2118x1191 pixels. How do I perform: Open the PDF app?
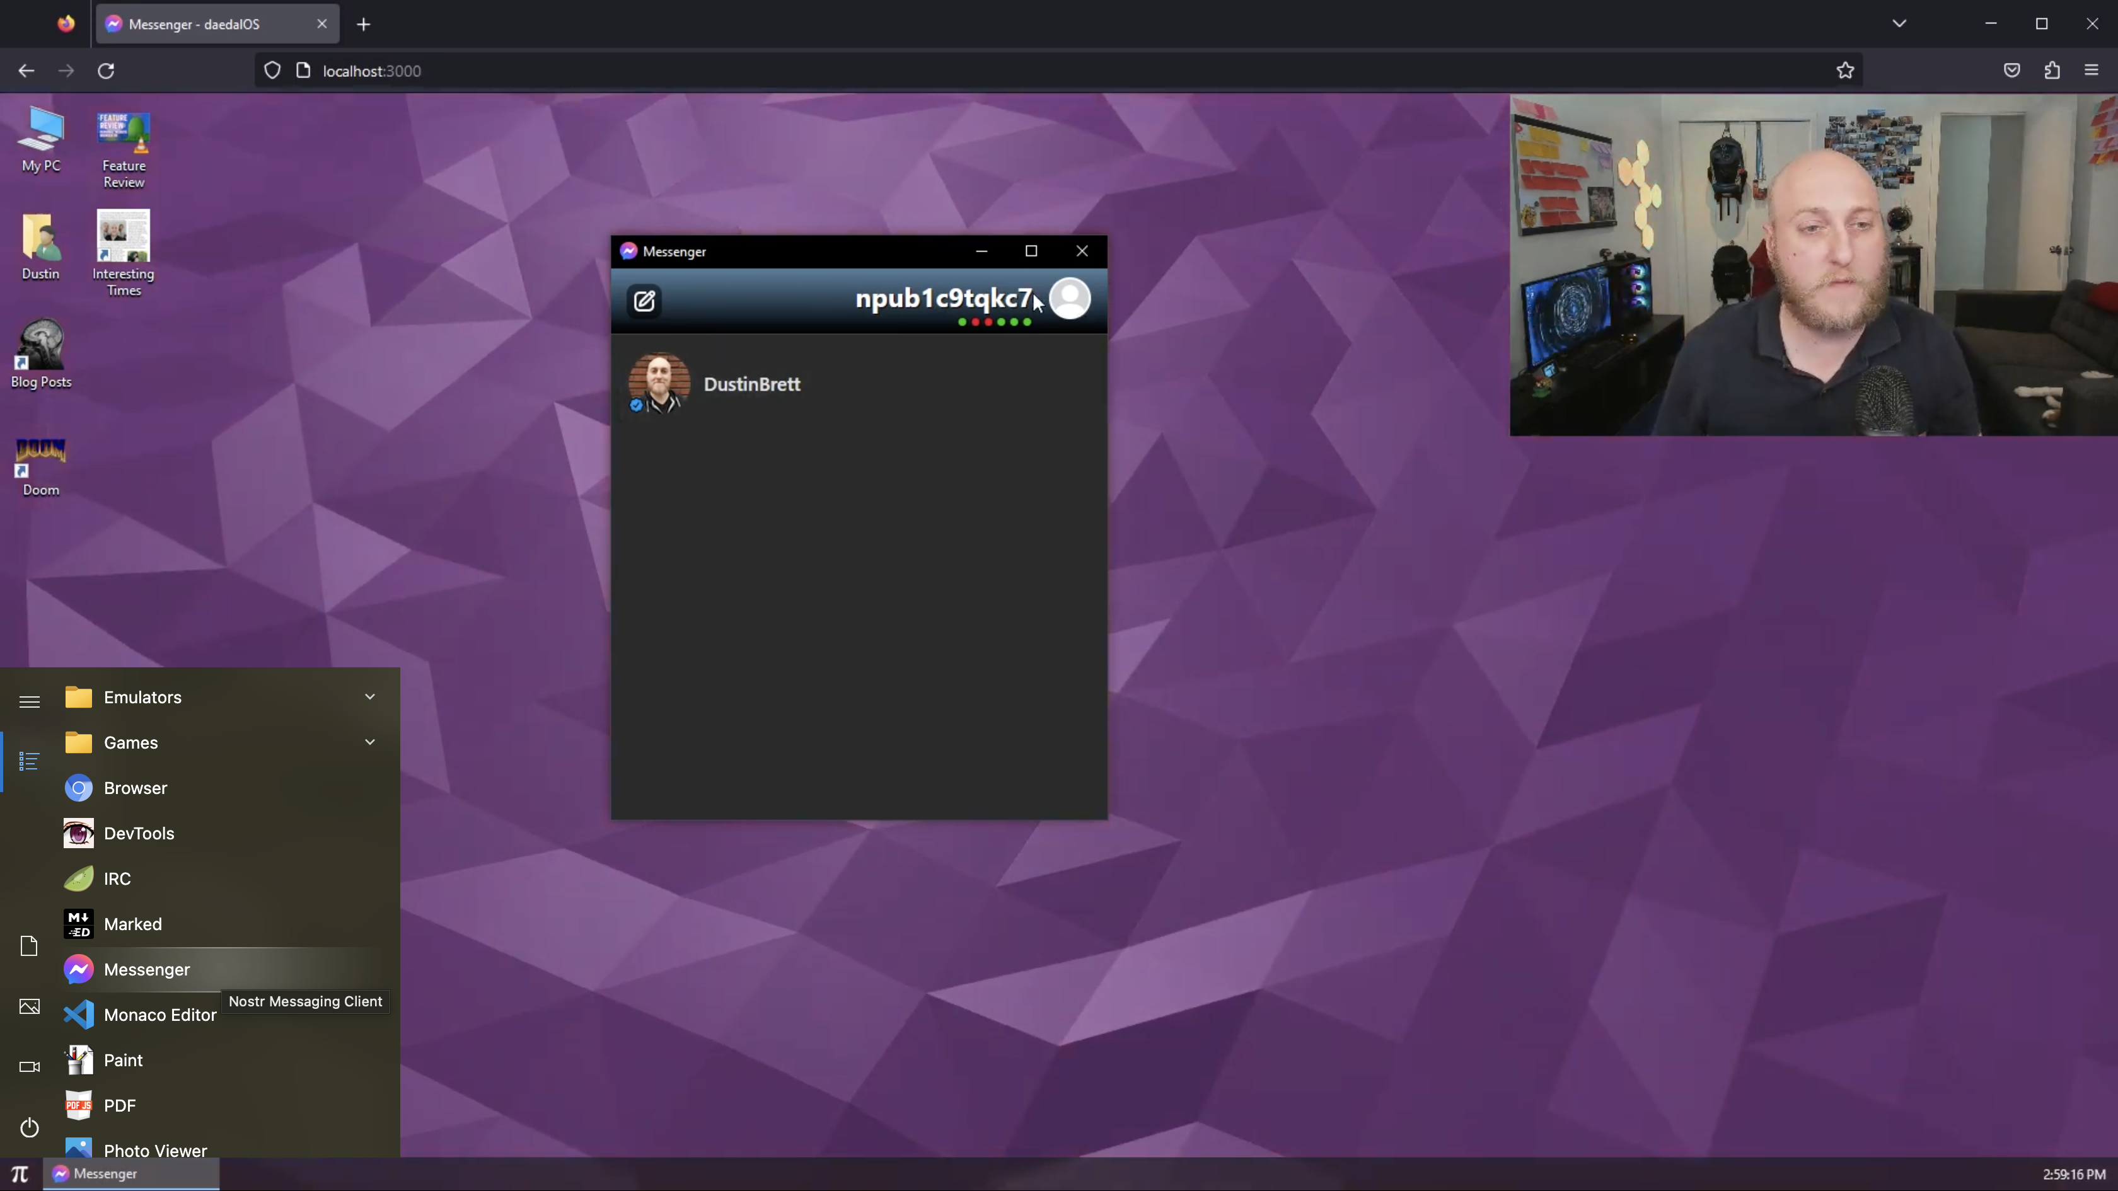point(119,1105)
